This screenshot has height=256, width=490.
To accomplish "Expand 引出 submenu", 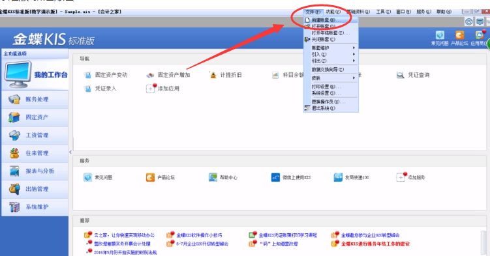I will pyautogui.click(x=331, y=61).
